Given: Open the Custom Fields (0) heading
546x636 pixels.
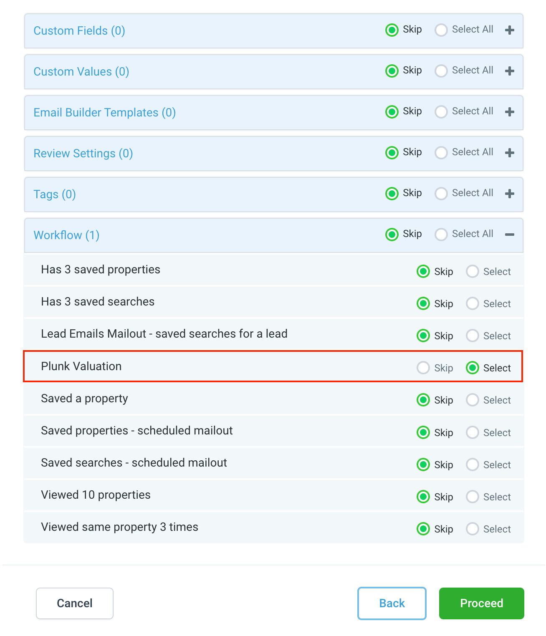Looking at the screenshot, I should 79,31.
